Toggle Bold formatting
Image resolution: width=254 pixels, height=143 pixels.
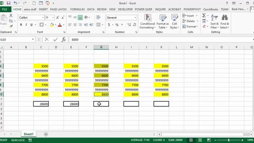click(21, 25)
